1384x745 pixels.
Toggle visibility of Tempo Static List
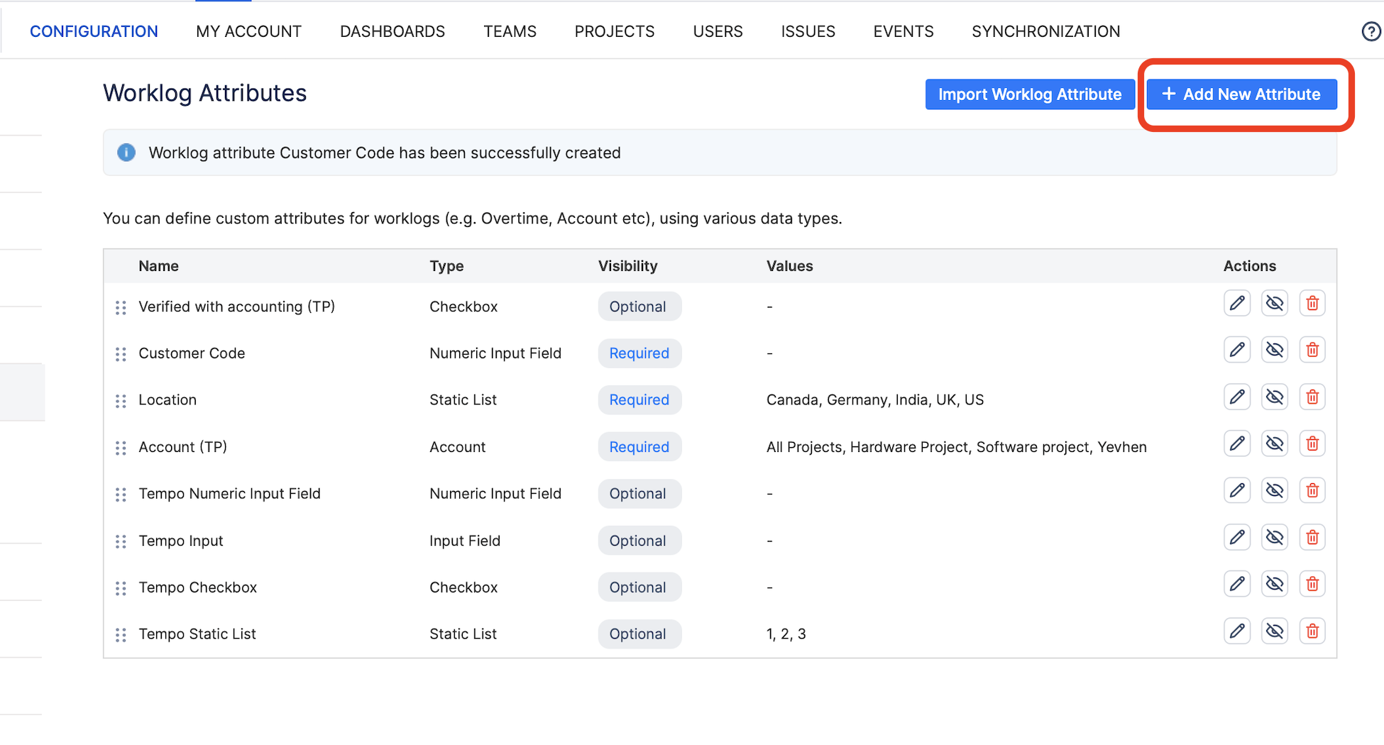click(x=1275, y=631)
